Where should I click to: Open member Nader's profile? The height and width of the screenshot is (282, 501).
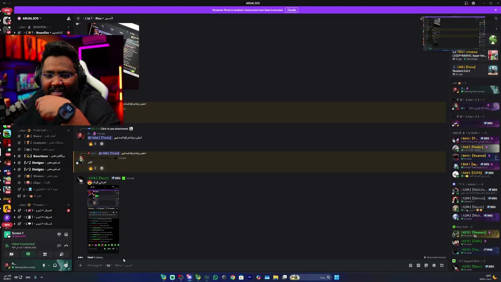coord(475,148)
